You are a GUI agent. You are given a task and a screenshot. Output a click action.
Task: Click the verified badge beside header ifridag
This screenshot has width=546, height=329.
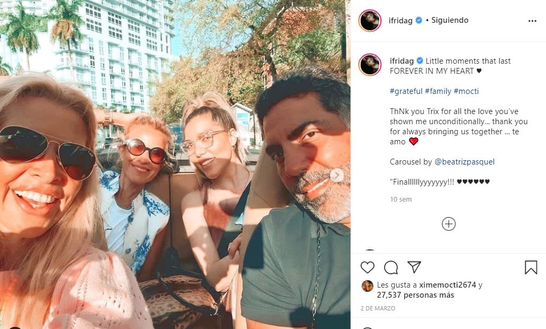419,20
